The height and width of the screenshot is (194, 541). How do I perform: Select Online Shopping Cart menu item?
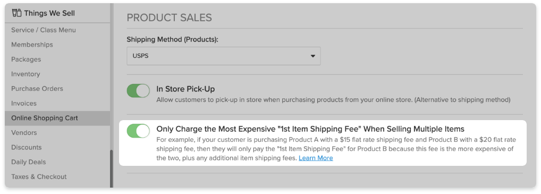57,118
